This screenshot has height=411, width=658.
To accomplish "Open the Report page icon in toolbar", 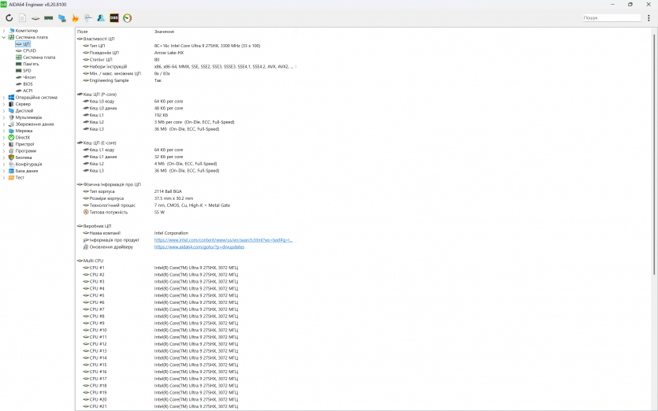I will (22, 17).
